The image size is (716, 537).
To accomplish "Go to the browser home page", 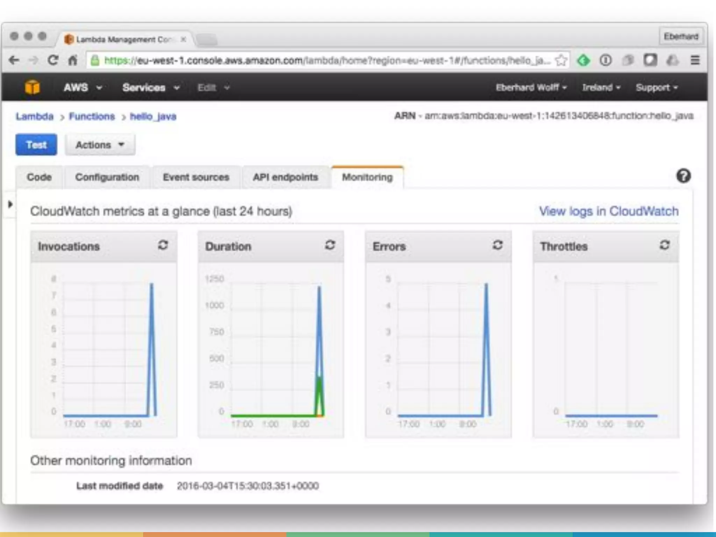I will coord(72,60).
